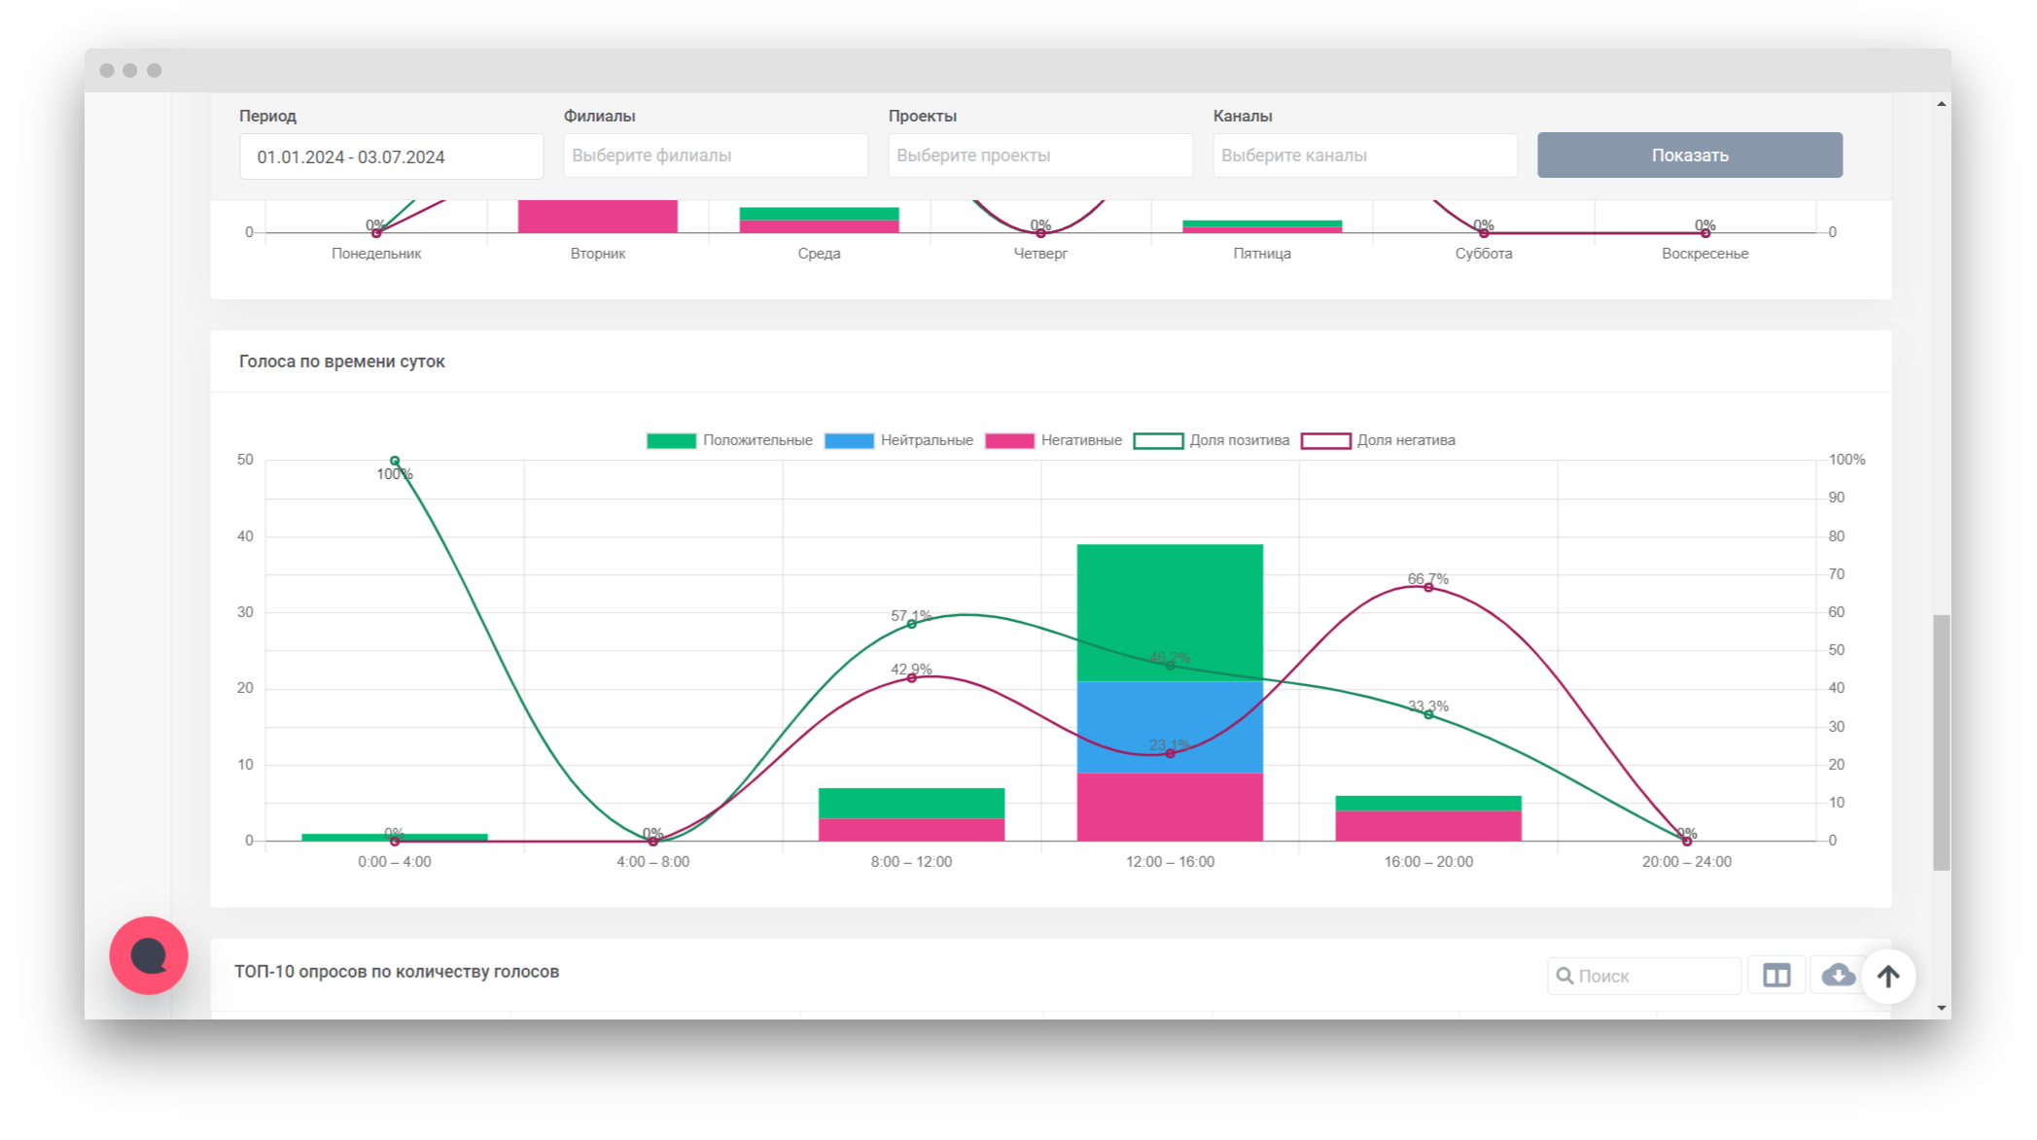This screenshot has height=1140, width=2037.
Task: Open the table columns toggle icon
Action: click(1776, 976)
